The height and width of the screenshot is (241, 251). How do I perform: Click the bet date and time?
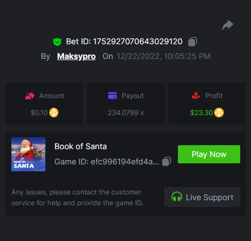164,56
